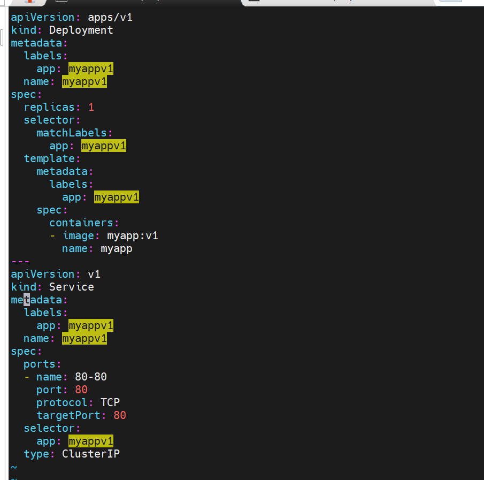Click the 'replicas' key
The height and width of the screenshot is (480, 484).
tap(49, 108)
